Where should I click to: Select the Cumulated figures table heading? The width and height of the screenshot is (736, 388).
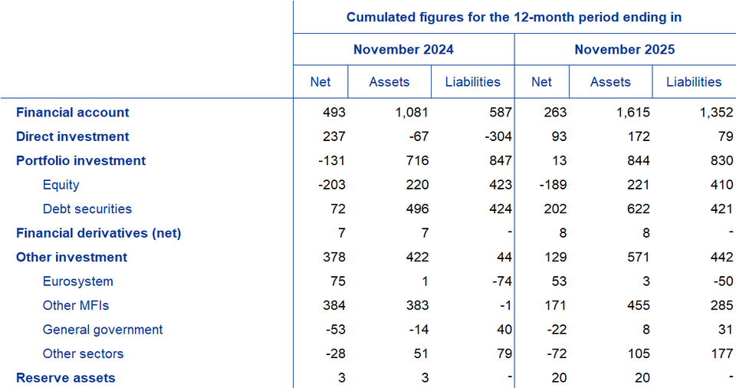point(514,17)
